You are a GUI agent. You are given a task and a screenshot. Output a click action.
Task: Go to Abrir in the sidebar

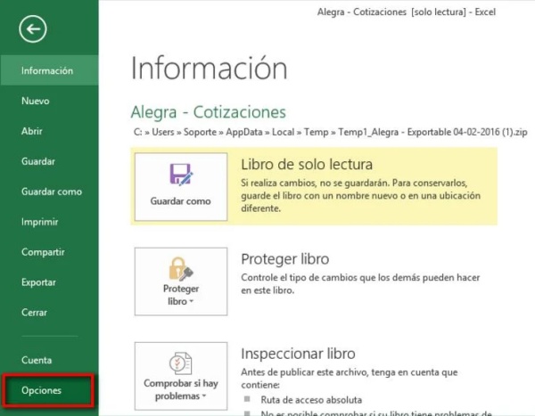tap(32, 132)
